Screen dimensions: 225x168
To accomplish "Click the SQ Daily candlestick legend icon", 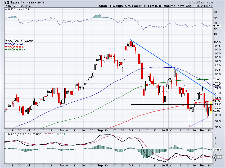I will [x=6, y=41].
